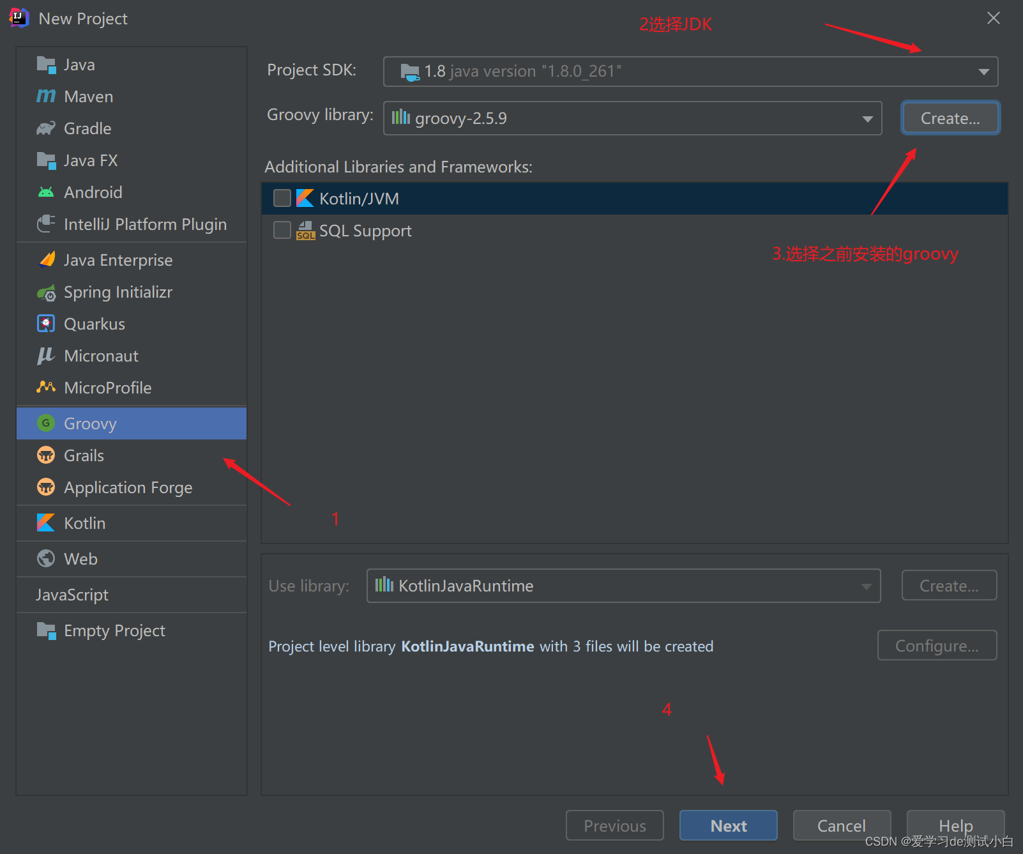Open the Project SDK dropdown
1023x854 pixels.
pos(983,71)
